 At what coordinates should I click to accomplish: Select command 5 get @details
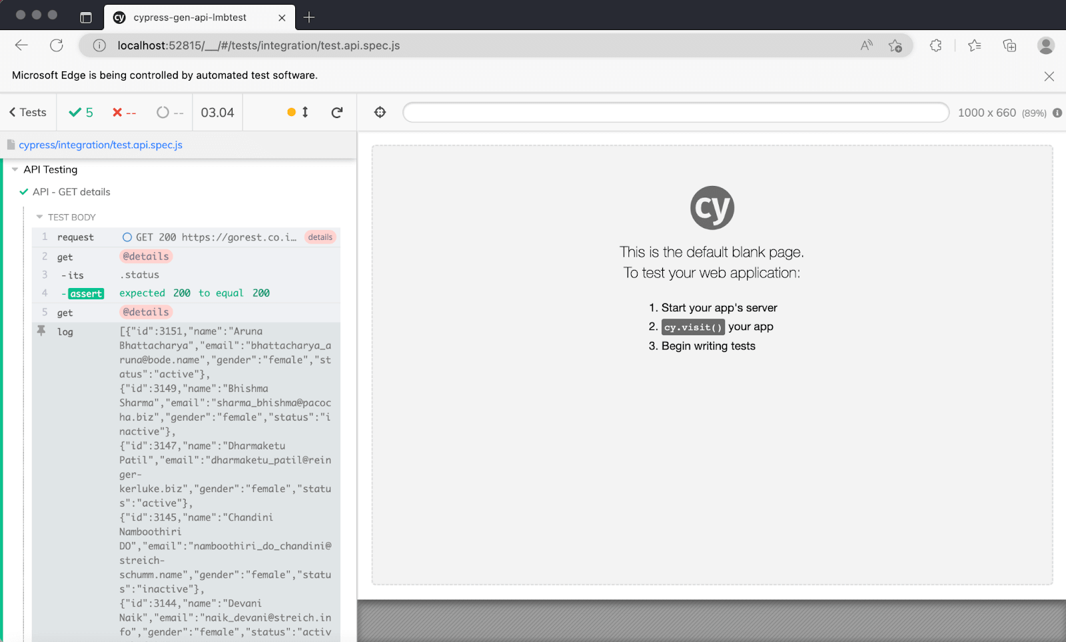pyautogui.click(x=186, y=312)
